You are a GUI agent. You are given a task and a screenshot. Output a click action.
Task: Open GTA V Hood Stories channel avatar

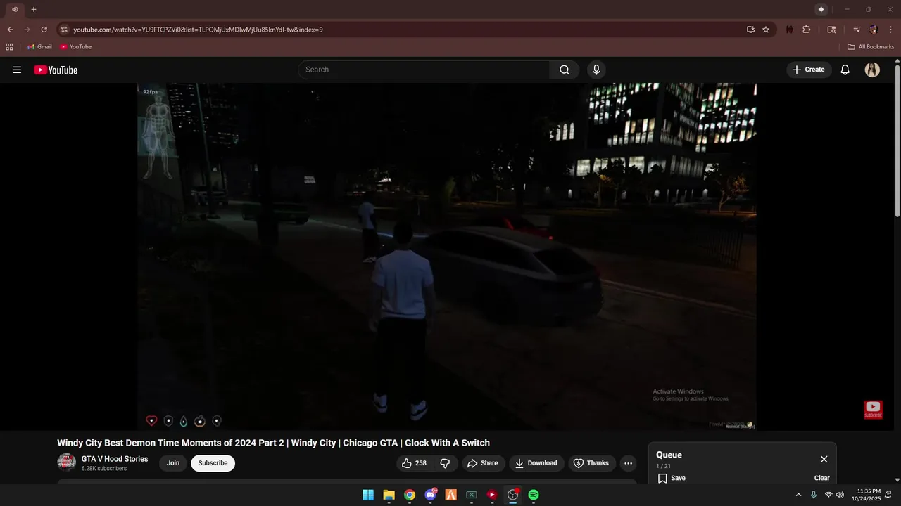[x=66, y=462]
